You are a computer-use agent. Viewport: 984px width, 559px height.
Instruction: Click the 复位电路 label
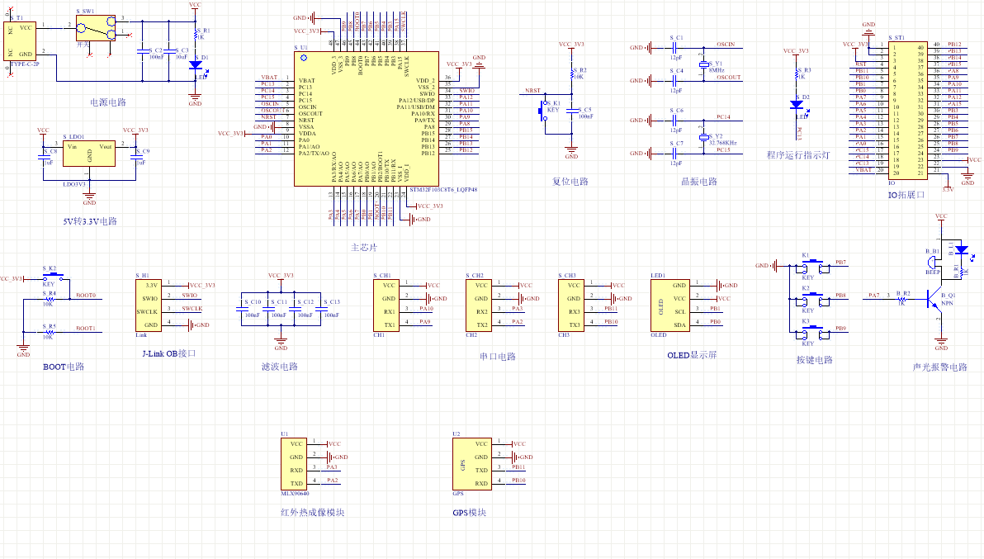[x=570, y=182]
